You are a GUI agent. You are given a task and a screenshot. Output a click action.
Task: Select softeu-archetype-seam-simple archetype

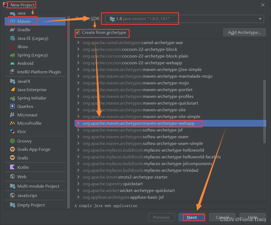coord(170,143)
